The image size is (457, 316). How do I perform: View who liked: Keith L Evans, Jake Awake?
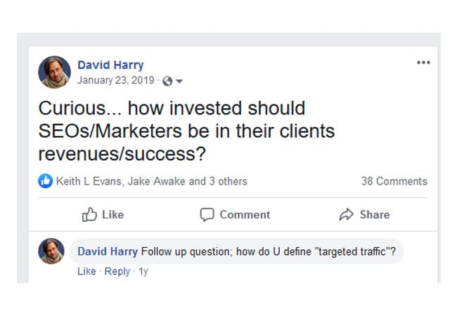152,181
